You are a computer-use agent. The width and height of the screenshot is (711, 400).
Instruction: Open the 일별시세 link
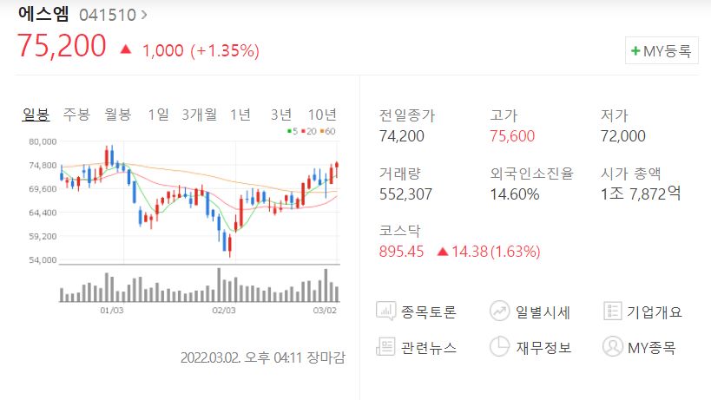(543, 311)
